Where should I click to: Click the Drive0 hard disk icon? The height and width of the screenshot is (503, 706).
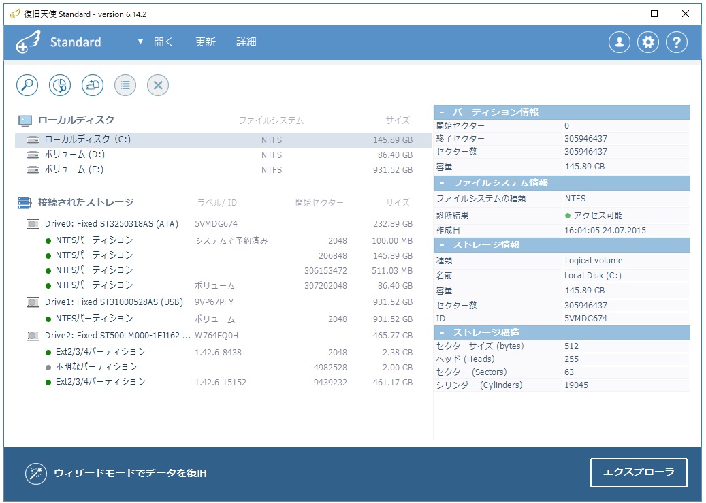(x=33, y=224)
